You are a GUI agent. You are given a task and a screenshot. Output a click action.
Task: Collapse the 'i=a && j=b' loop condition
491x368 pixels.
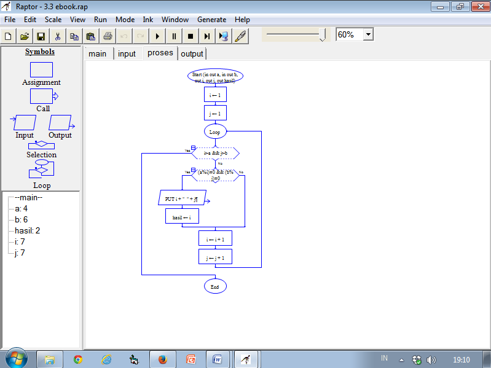click(x=193, y=147)
